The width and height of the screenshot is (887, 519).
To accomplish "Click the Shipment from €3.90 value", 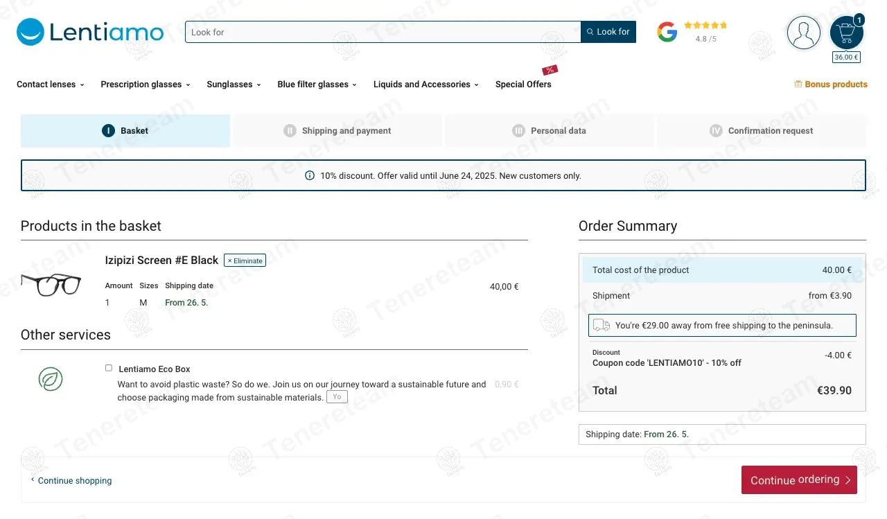I will pyautogui.click(x=830, y=296).
